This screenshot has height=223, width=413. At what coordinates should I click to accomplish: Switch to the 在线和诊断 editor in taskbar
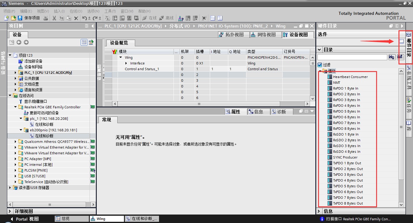click(142, 219)
